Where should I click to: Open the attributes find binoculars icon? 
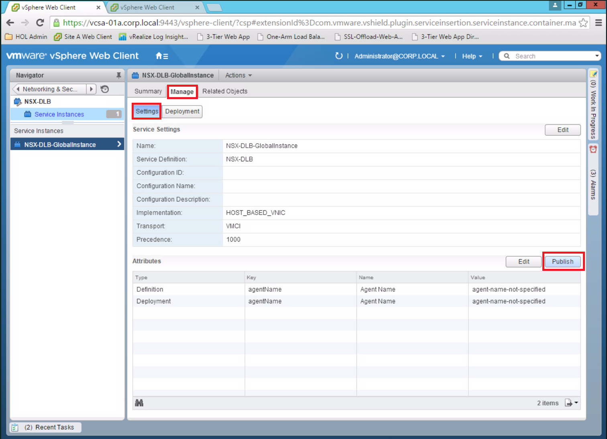click(x=139, y=403)
